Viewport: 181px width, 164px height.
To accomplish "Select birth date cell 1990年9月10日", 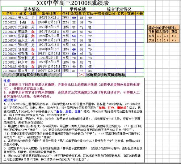I will coord(49,49).
